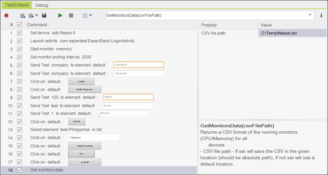Open the GetMonitorsData command dropdown
Viewport: 328px width, 175px height.
pyautogui.click(x=310, y=15)
